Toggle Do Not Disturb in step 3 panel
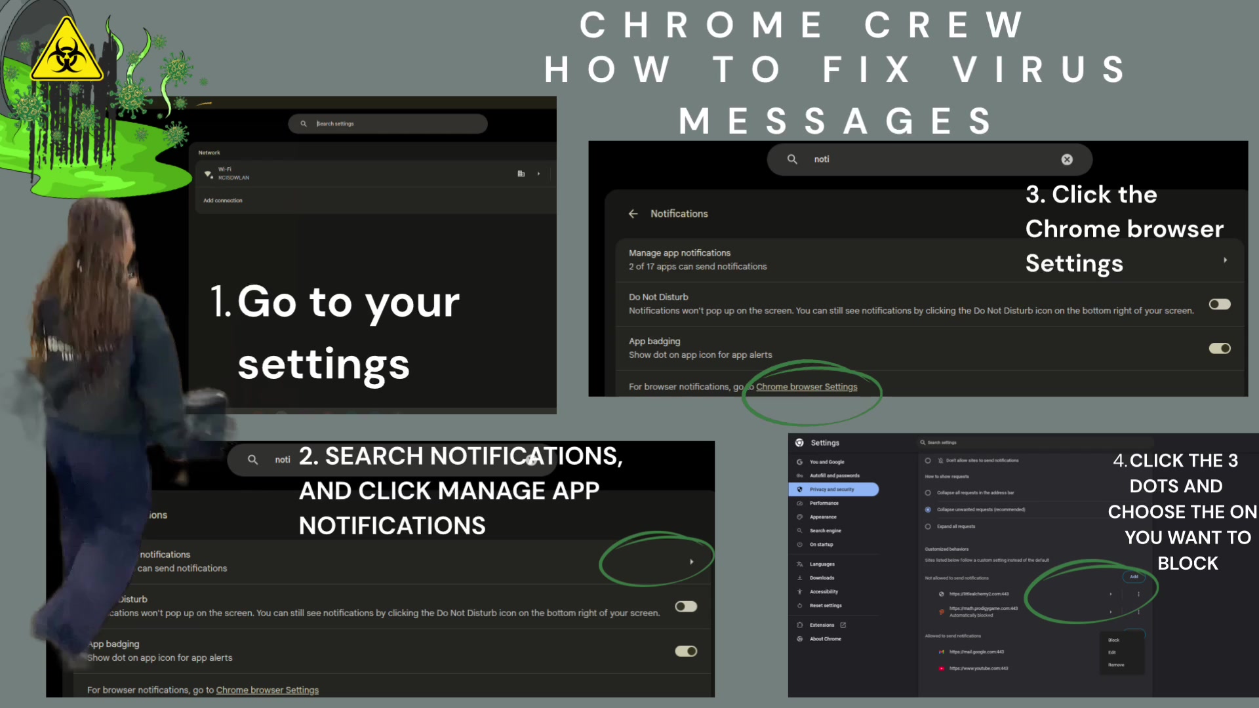The image size is (1259, 708). tap(1220, 304)
